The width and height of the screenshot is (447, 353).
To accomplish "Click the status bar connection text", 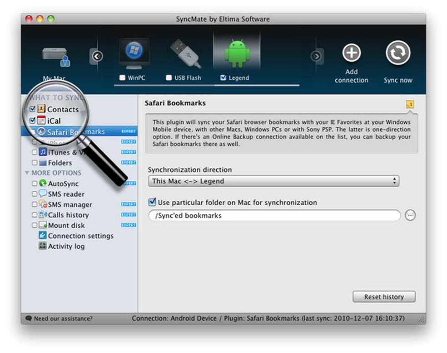I will [268, 318].
